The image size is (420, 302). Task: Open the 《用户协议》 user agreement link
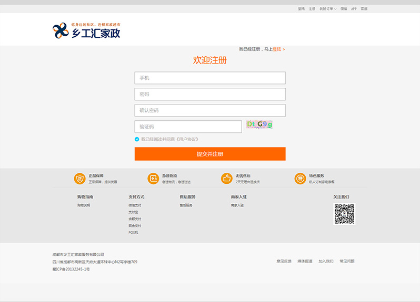(x=187, y=139)
